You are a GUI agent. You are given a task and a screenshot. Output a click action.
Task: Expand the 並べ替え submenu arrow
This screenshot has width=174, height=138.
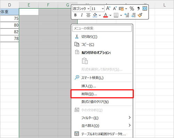[x=129, y=125]
